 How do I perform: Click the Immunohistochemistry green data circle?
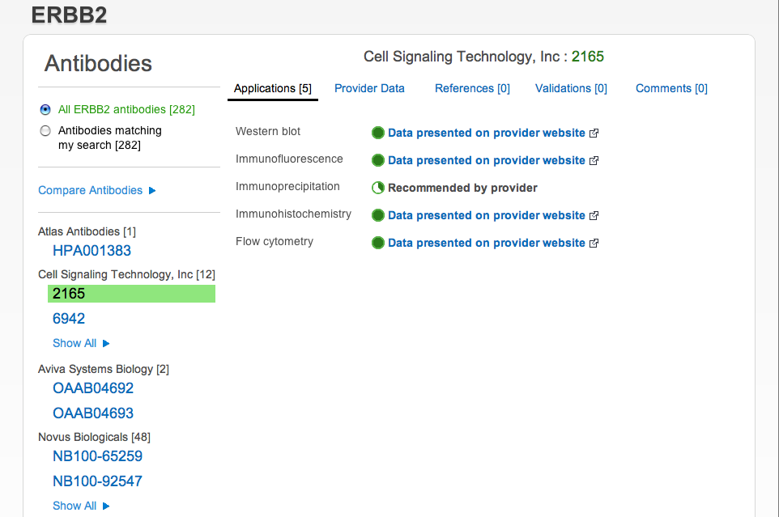click(x=377, y=215)
